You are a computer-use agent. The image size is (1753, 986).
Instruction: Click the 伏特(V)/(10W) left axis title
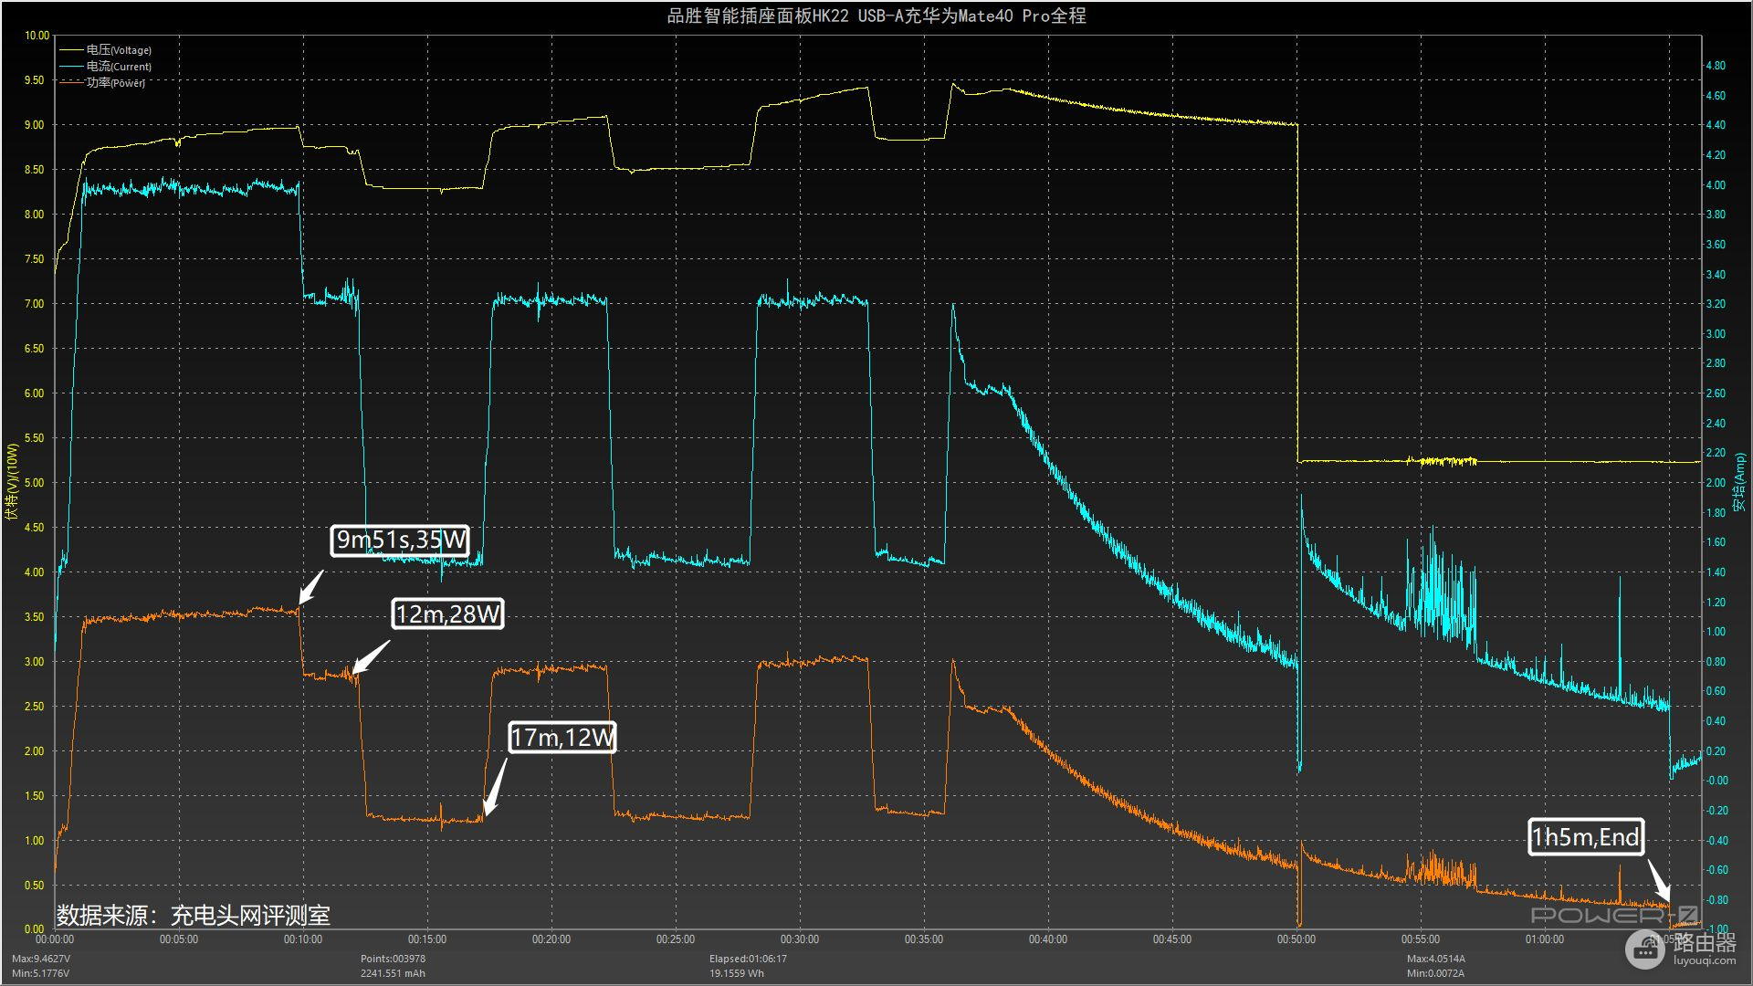[x=12, y=482]
